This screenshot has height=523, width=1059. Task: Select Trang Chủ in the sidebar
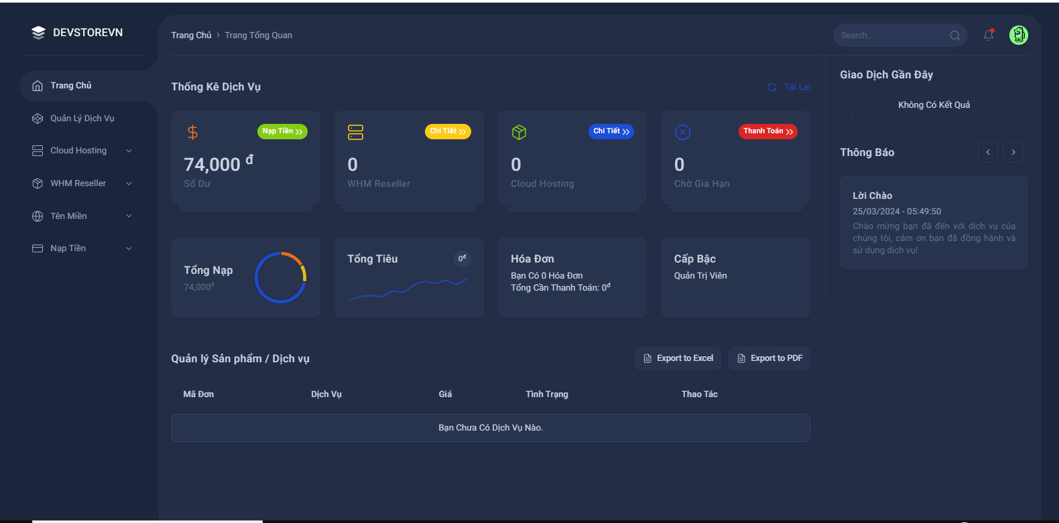(x=71, y=86)
